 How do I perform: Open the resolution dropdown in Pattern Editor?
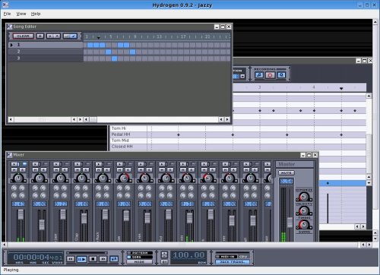pos(242,76)
